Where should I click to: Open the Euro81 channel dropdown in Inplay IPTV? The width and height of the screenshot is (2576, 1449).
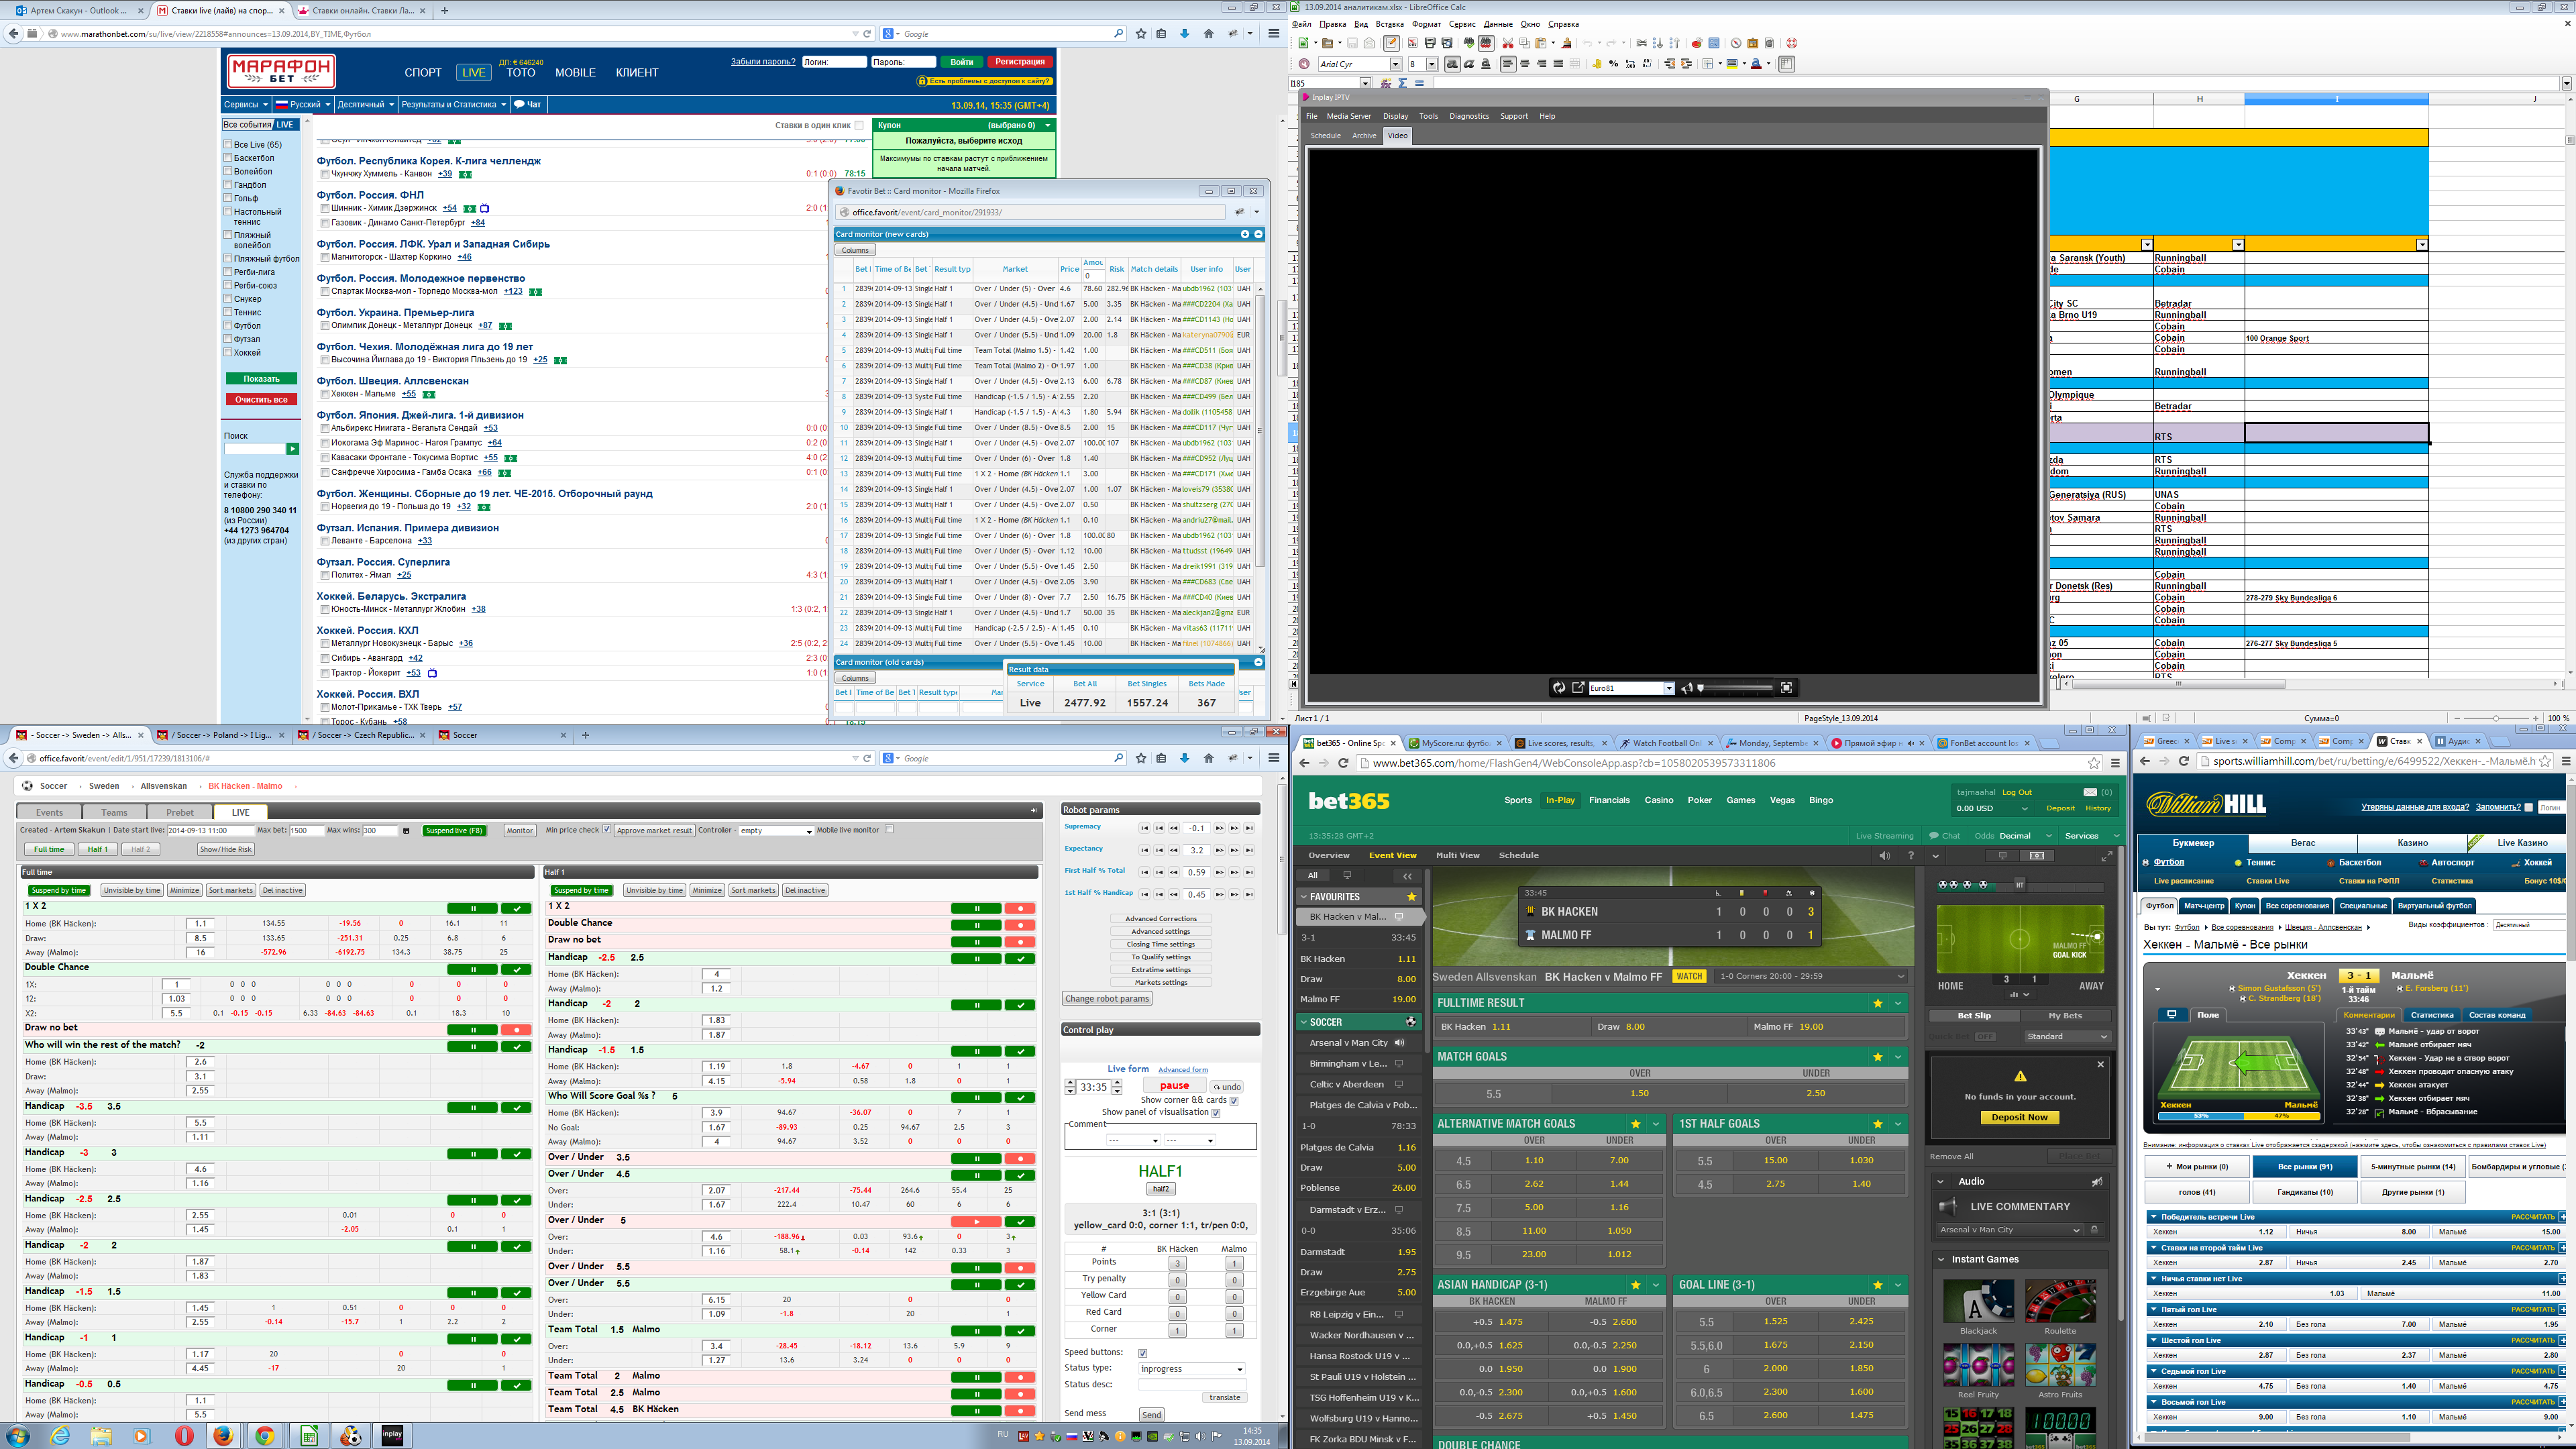tap(1669, 688)
